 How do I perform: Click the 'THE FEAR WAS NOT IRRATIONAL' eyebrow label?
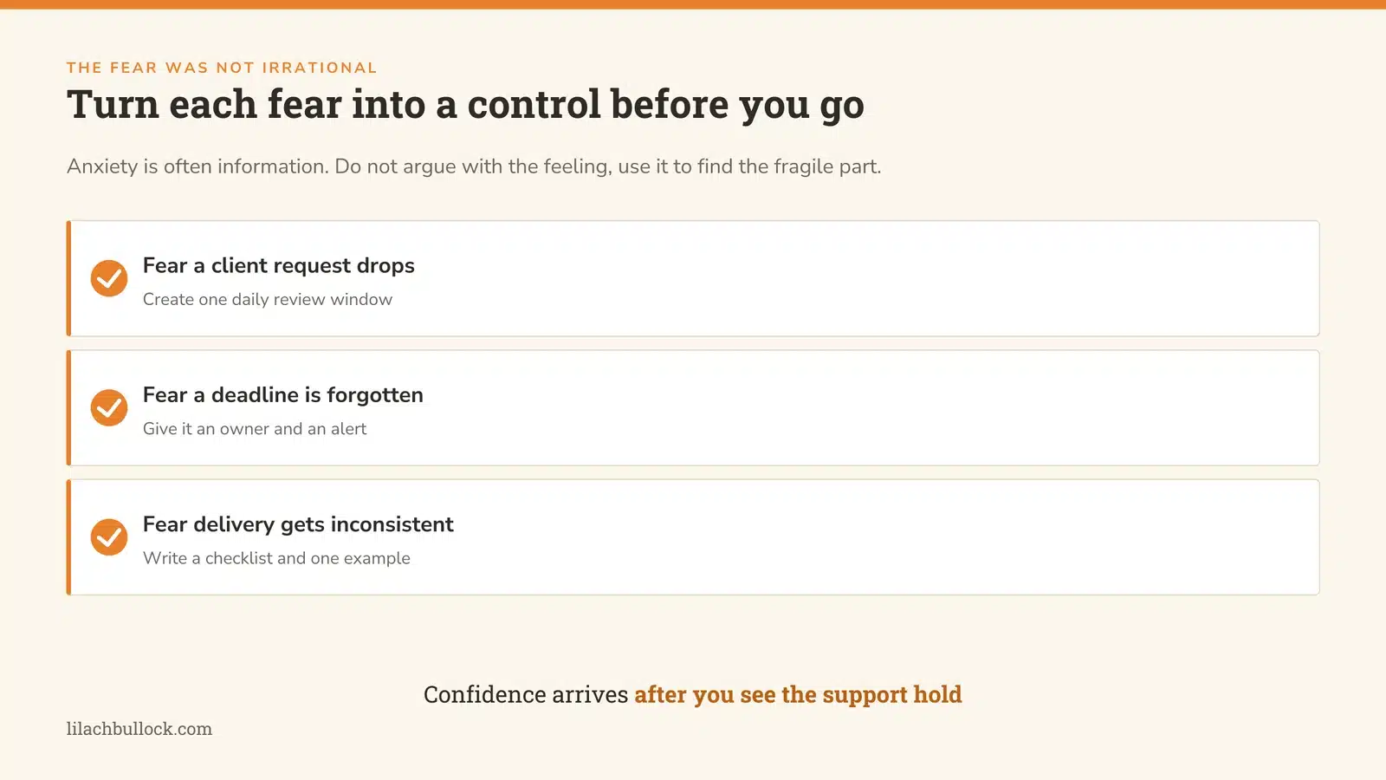tap(222, 68)
